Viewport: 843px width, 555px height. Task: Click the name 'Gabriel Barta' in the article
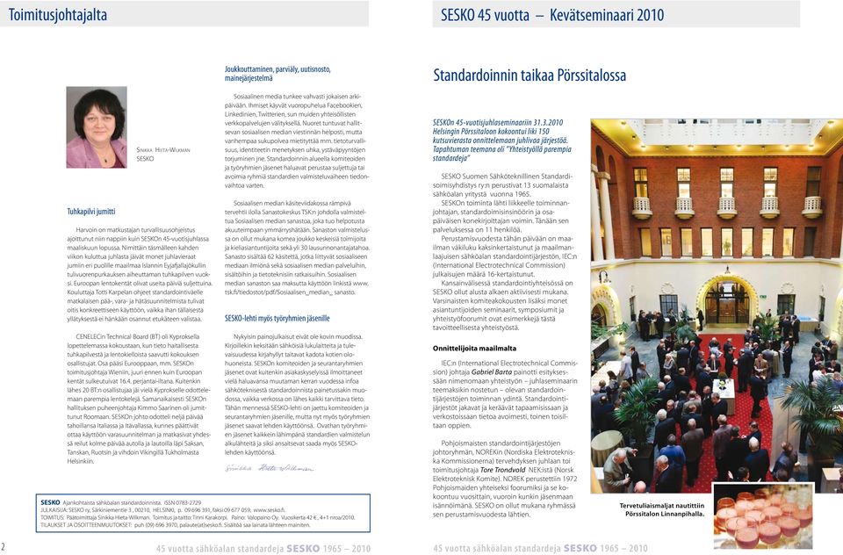[x=492, y=372]
